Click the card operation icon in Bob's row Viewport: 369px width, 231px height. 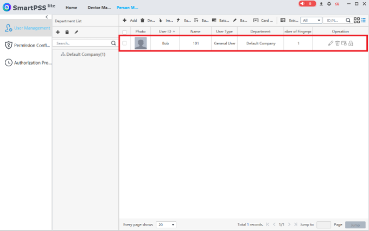(x=344, y=43)
